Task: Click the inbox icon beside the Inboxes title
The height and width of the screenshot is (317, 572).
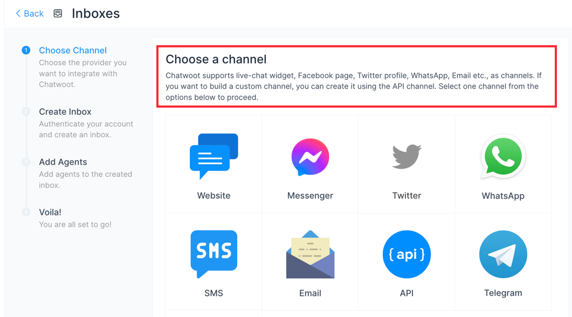Action: coord(58,13)
